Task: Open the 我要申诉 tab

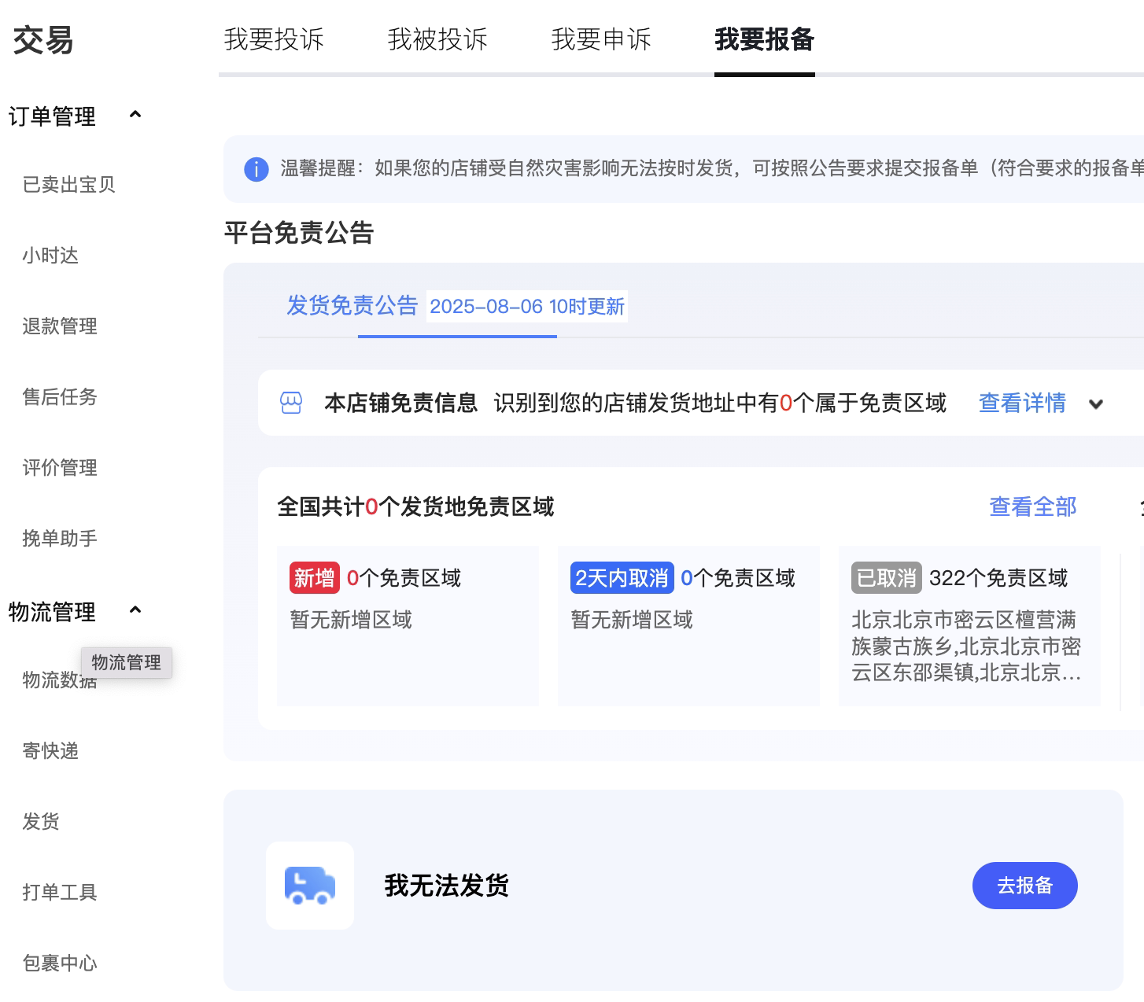Action: [x=601, y=39]
